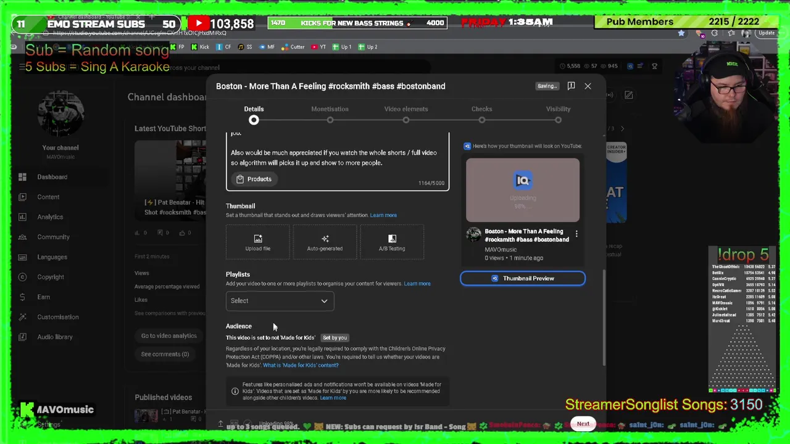790x444 pixels.
Task: Click the '0 views • 1 minute ago' text
Action: (513, 258)
